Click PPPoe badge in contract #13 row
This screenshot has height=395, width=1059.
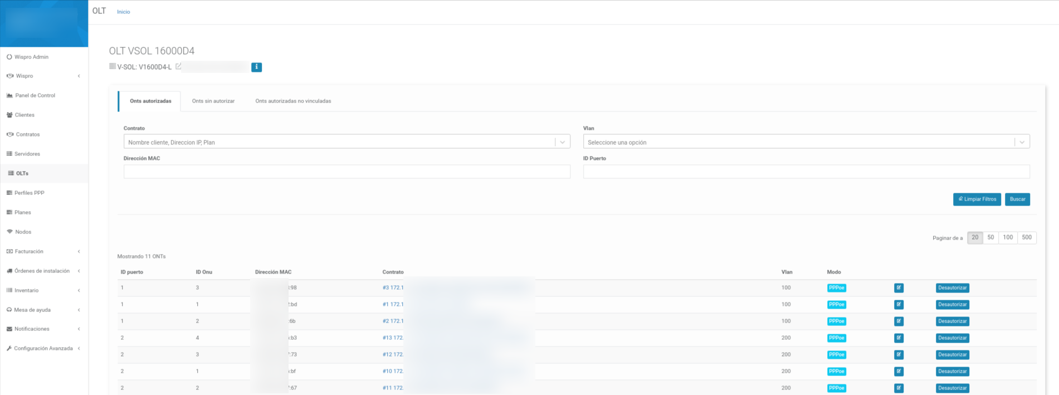click(x=836, y=338)
